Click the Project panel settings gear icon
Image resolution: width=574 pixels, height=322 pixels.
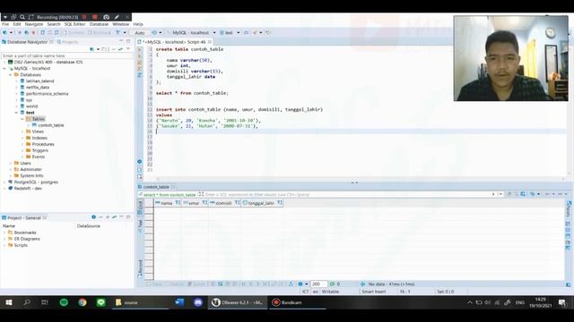[x=93, y=217]
